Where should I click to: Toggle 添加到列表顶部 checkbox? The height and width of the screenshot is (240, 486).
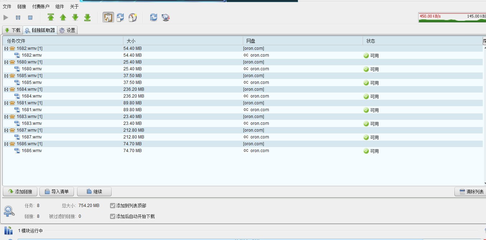tap(113, 206)
